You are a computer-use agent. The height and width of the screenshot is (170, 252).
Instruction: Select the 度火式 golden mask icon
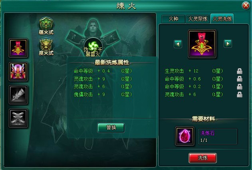pyautogui.click(x=46, y=46)
